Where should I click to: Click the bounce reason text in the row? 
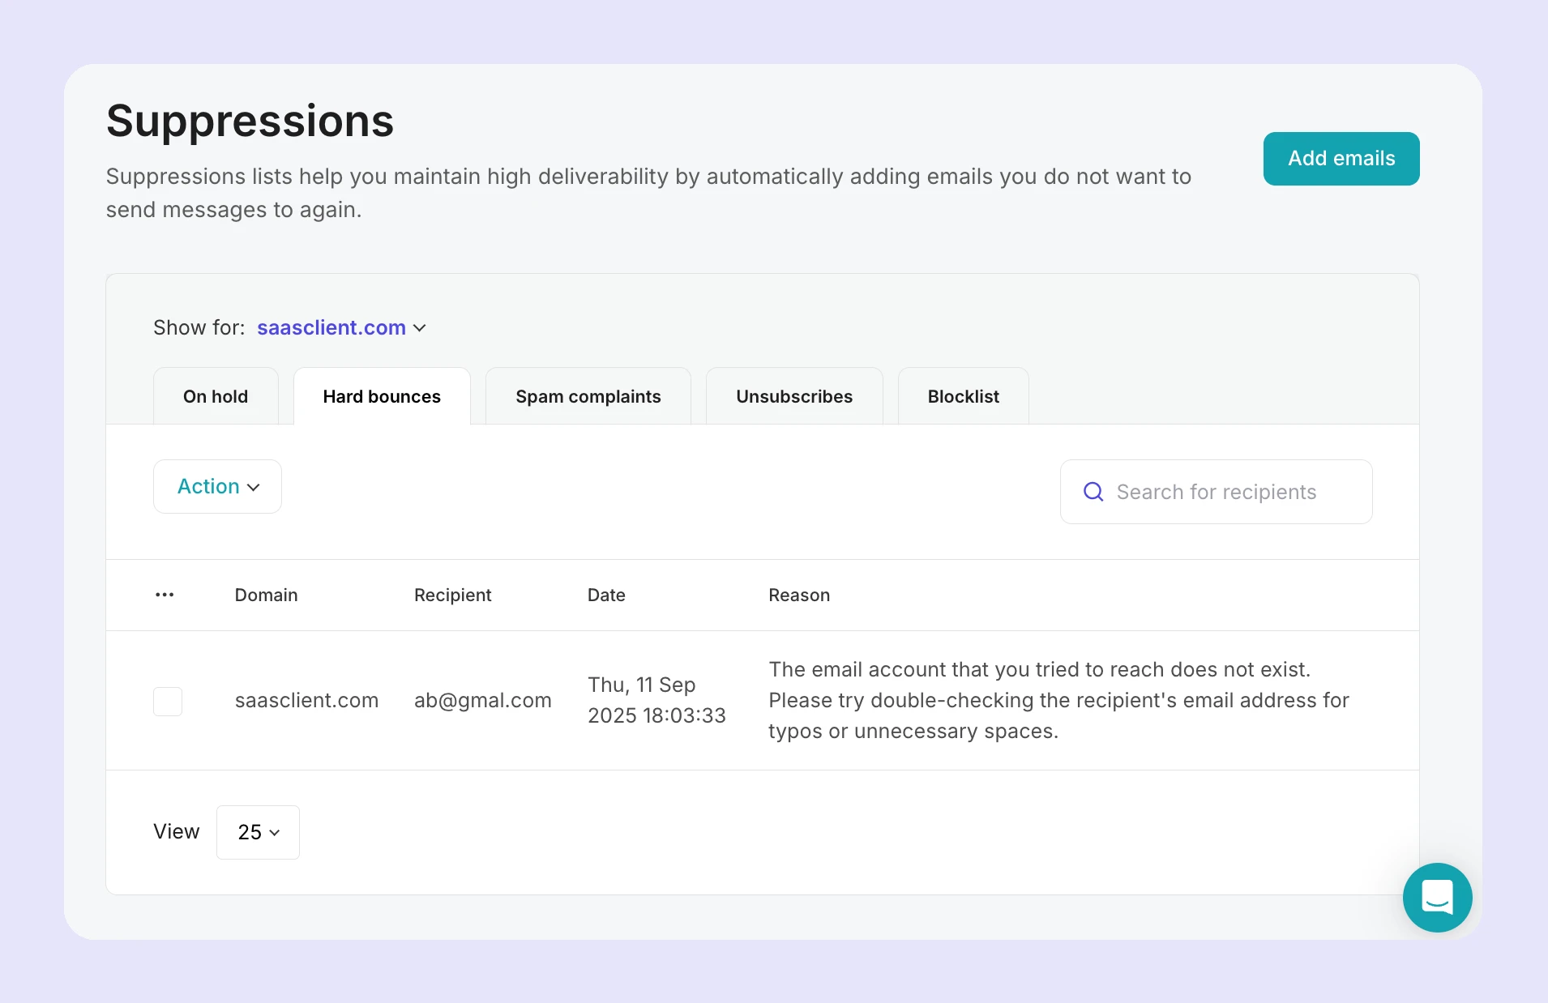1058,700
